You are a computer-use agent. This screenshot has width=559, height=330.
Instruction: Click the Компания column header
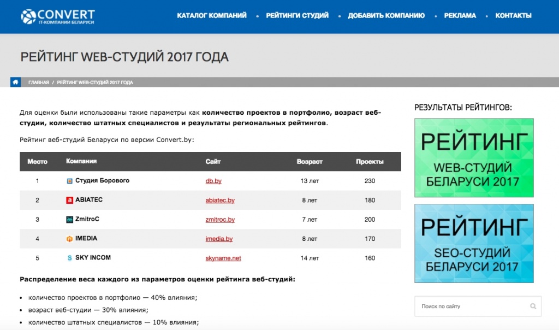pos(81,161)
